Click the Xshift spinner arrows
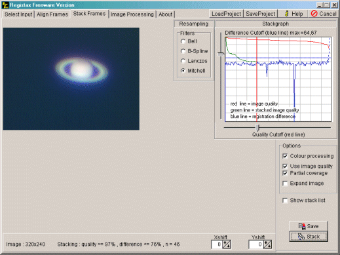 tap(227, 244)
